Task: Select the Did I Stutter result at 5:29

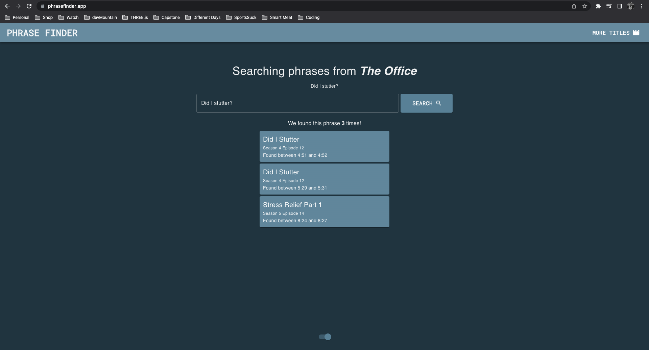Action: 324,179
